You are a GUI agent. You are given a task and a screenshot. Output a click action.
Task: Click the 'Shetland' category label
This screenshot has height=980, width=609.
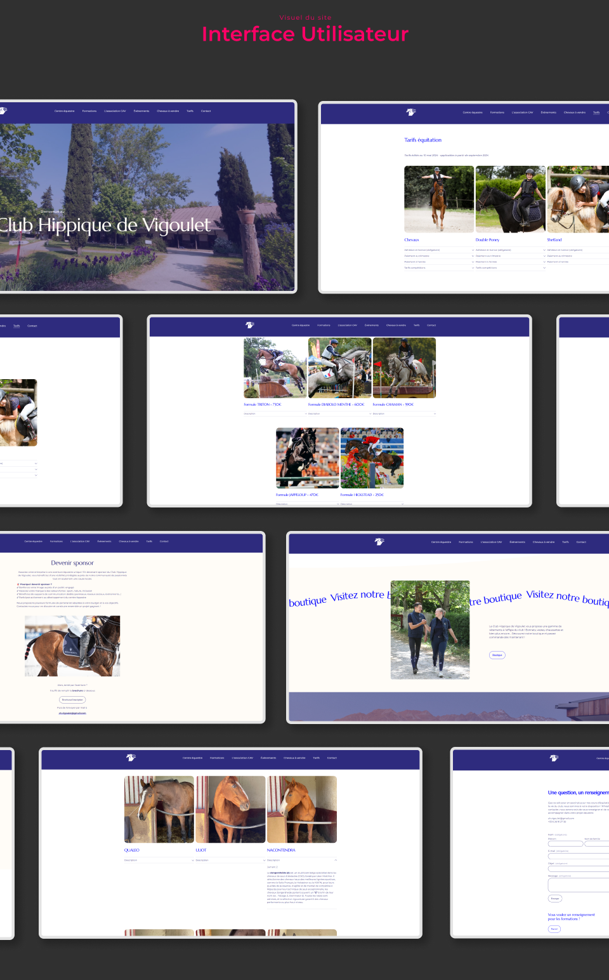pyautogui.click(x=554, y=240)
